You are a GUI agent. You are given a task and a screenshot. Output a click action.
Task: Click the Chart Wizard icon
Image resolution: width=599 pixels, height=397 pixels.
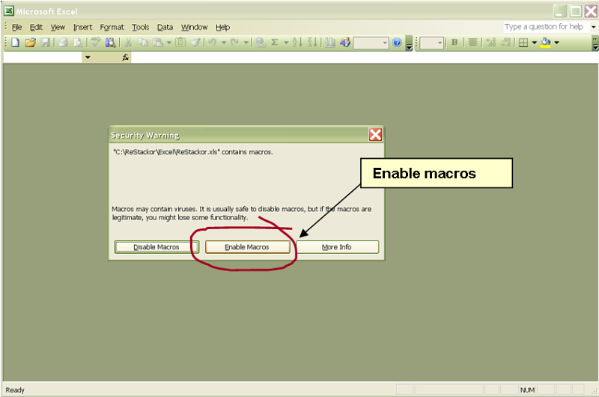click(330, 43)
